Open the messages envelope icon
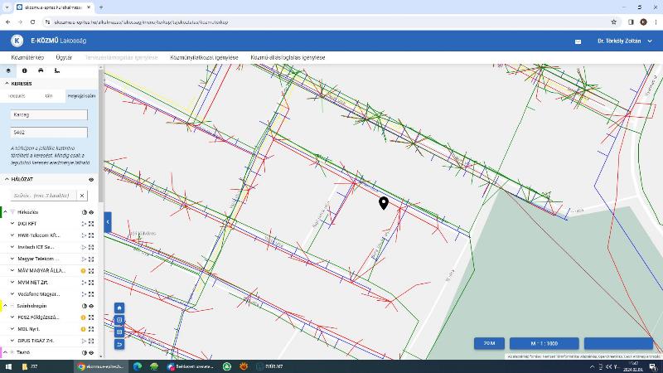 [x=578, y=41]
